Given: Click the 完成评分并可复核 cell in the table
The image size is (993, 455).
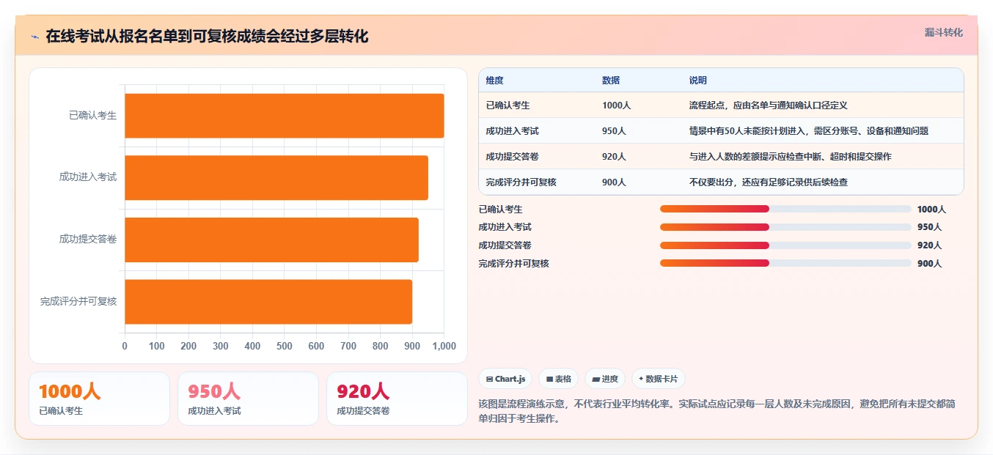Looking at the screenshot, I should pos(521,182).
